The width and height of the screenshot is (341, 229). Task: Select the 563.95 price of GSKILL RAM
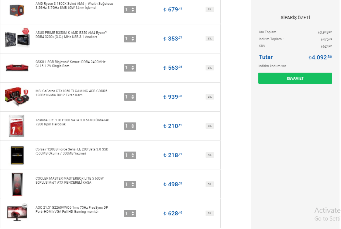pos(173,68)
